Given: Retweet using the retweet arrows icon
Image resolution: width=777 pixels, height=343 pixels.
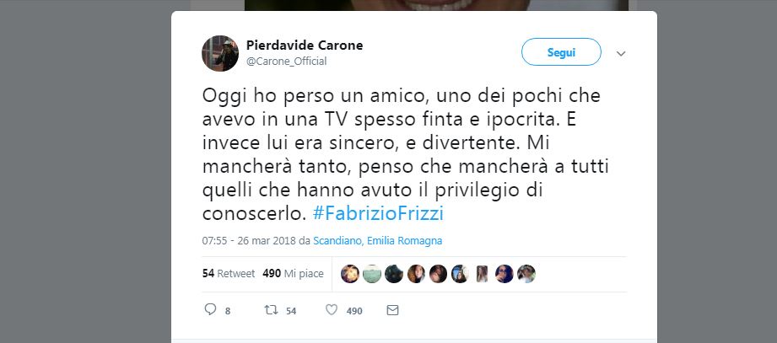Looking at the screenshot, I should click(271, 310).
